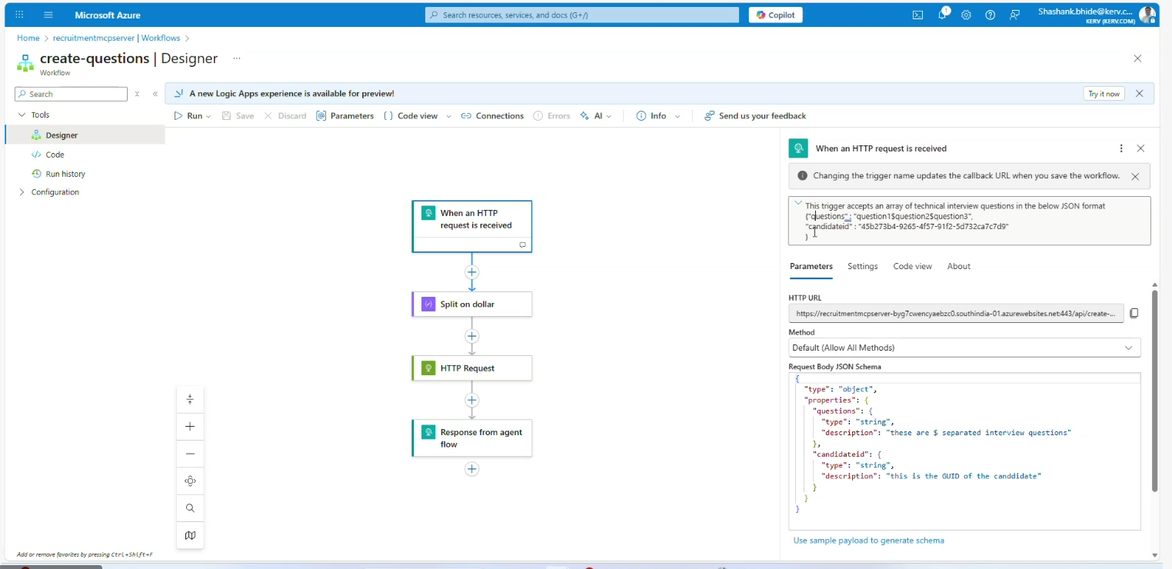
Task: Toggle the minimap icon on canvas
Action: 190,535
